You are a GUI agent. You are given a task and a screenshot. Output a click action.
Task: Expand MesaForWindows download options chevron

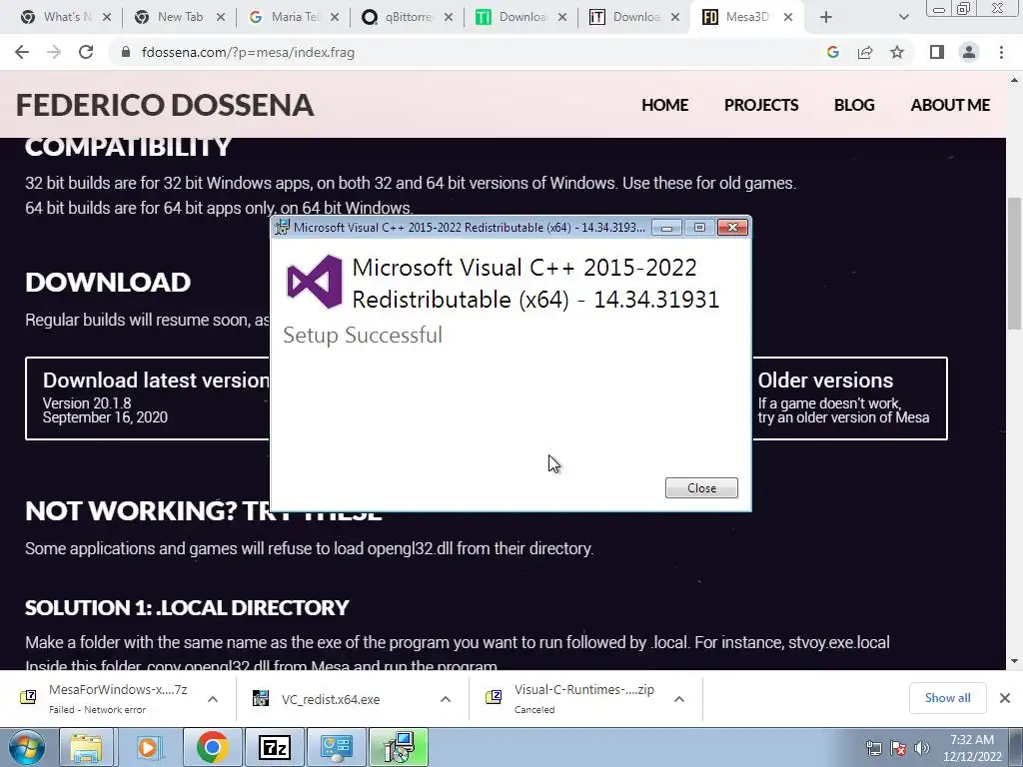tap(213, 699)
